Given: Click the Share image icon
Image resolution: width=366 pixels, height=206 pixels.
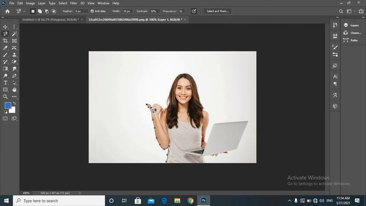Looking at the screenshot, I should pyautogui.click(x=361, y=11).
